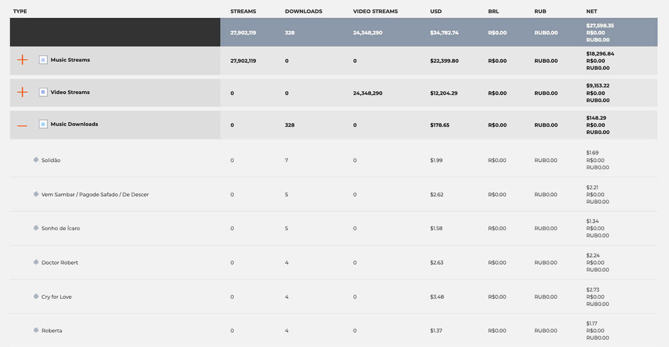Sort by the STREAMS column header
The image size is (669, 347).
point(243,11)
